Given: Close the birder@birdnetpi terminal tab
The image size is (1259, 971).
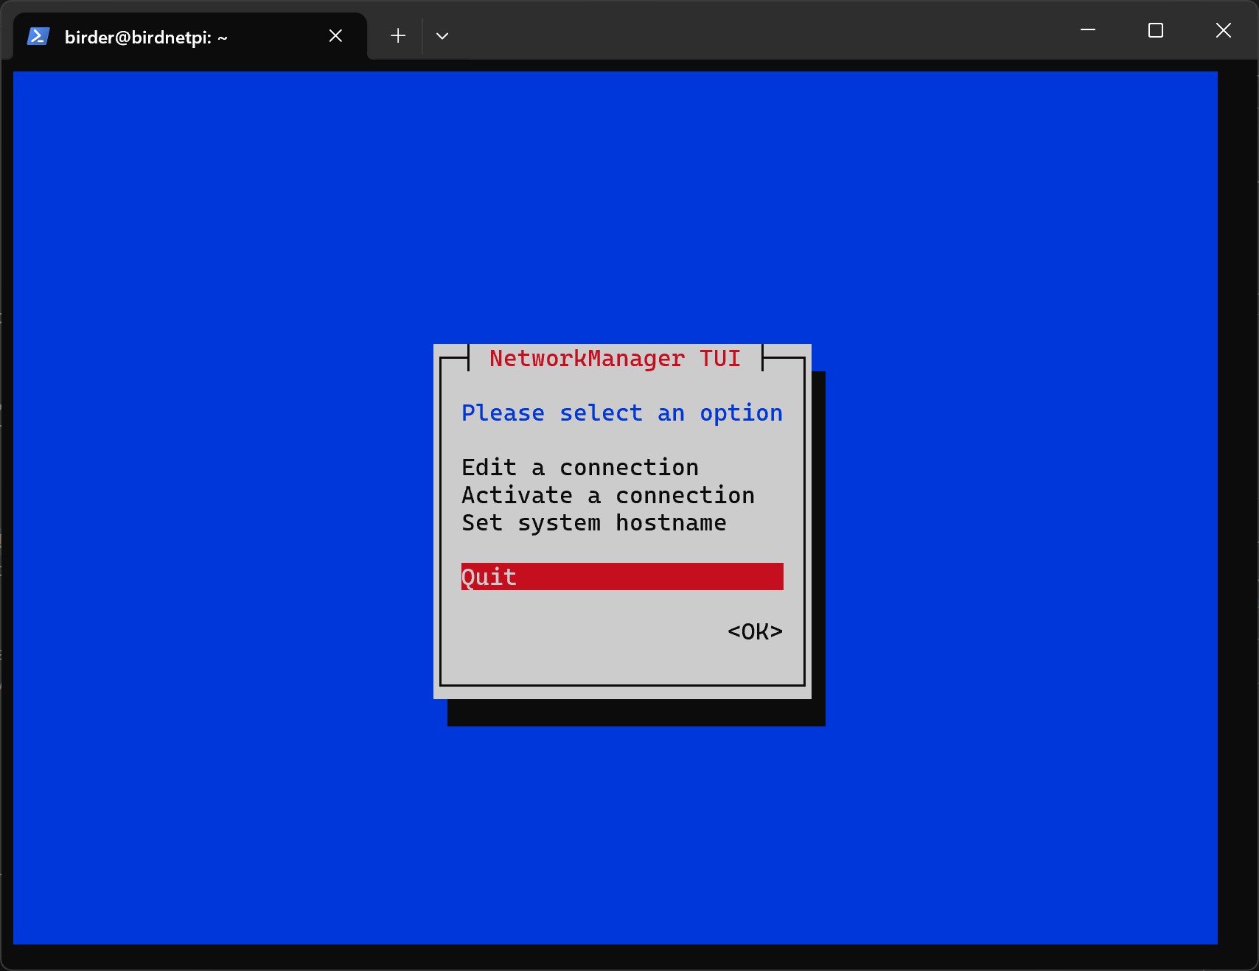Looking at the screenshot, I should coord(335,36).
